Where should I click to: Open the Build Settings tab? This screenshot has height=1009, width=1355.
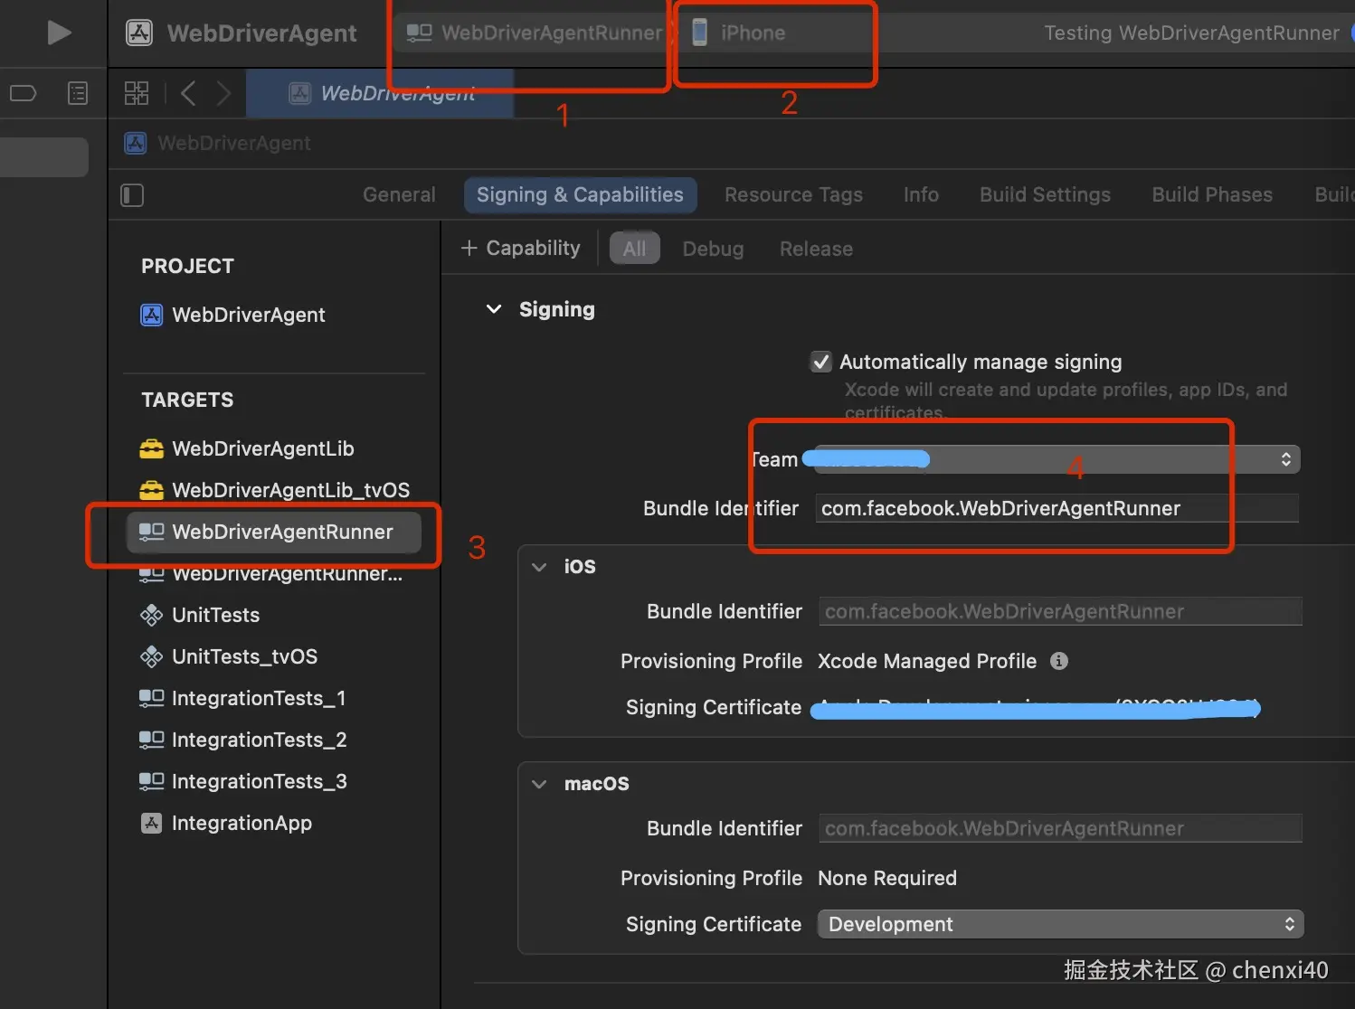click(x=1045, y=194)
